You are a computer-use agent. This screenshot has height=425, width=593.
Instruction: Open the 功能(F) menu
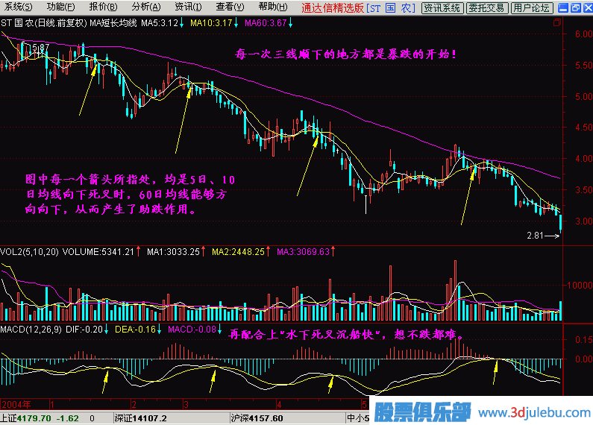(x=60, y=7)
